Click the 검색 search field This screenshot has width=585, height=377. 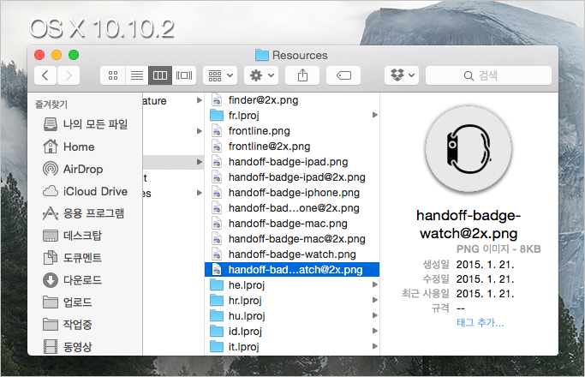[x=488, y=75]
